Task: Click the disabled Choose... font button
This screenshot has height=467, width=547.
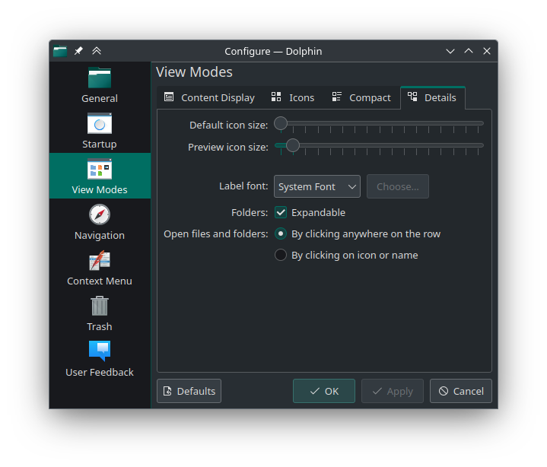Action: click(x=398, y=186)
